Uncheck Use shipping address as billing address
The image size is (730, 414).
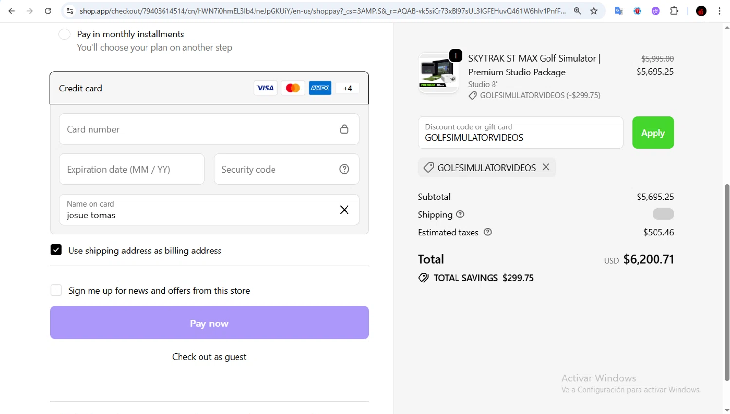56,250
